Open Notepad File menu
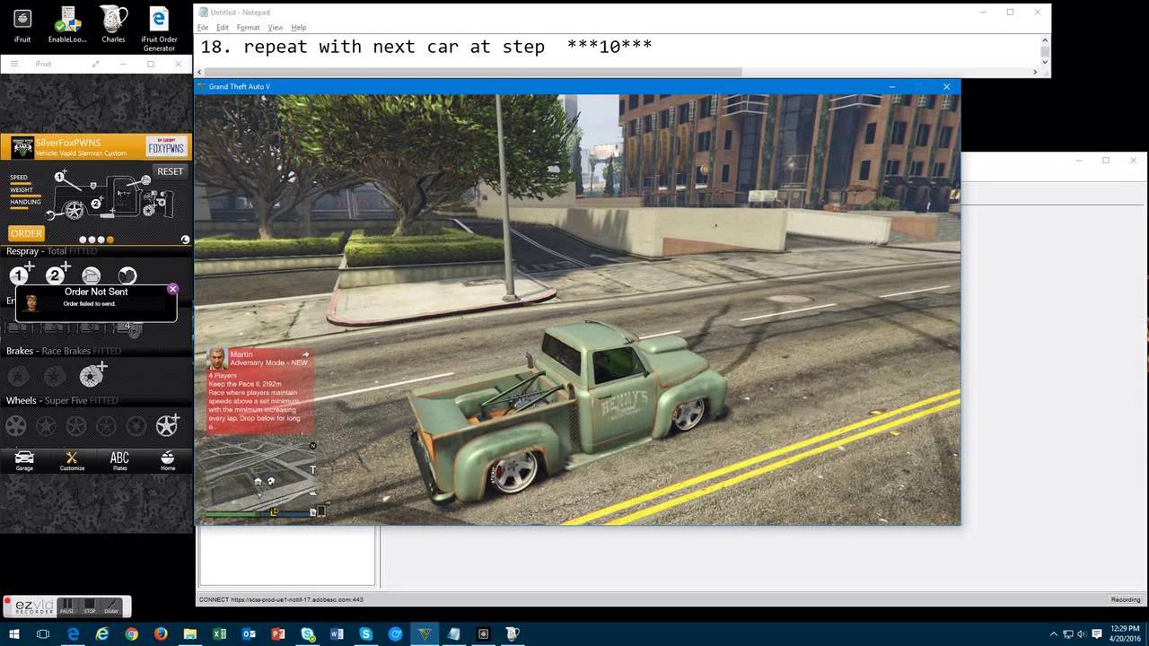 pos(203,28)
